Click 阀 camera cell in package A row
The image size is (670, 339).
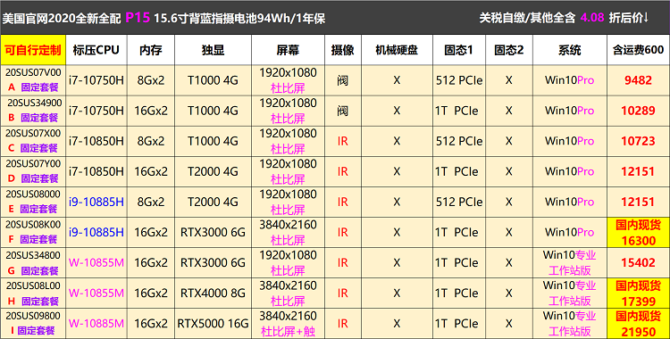coord(343,80)
